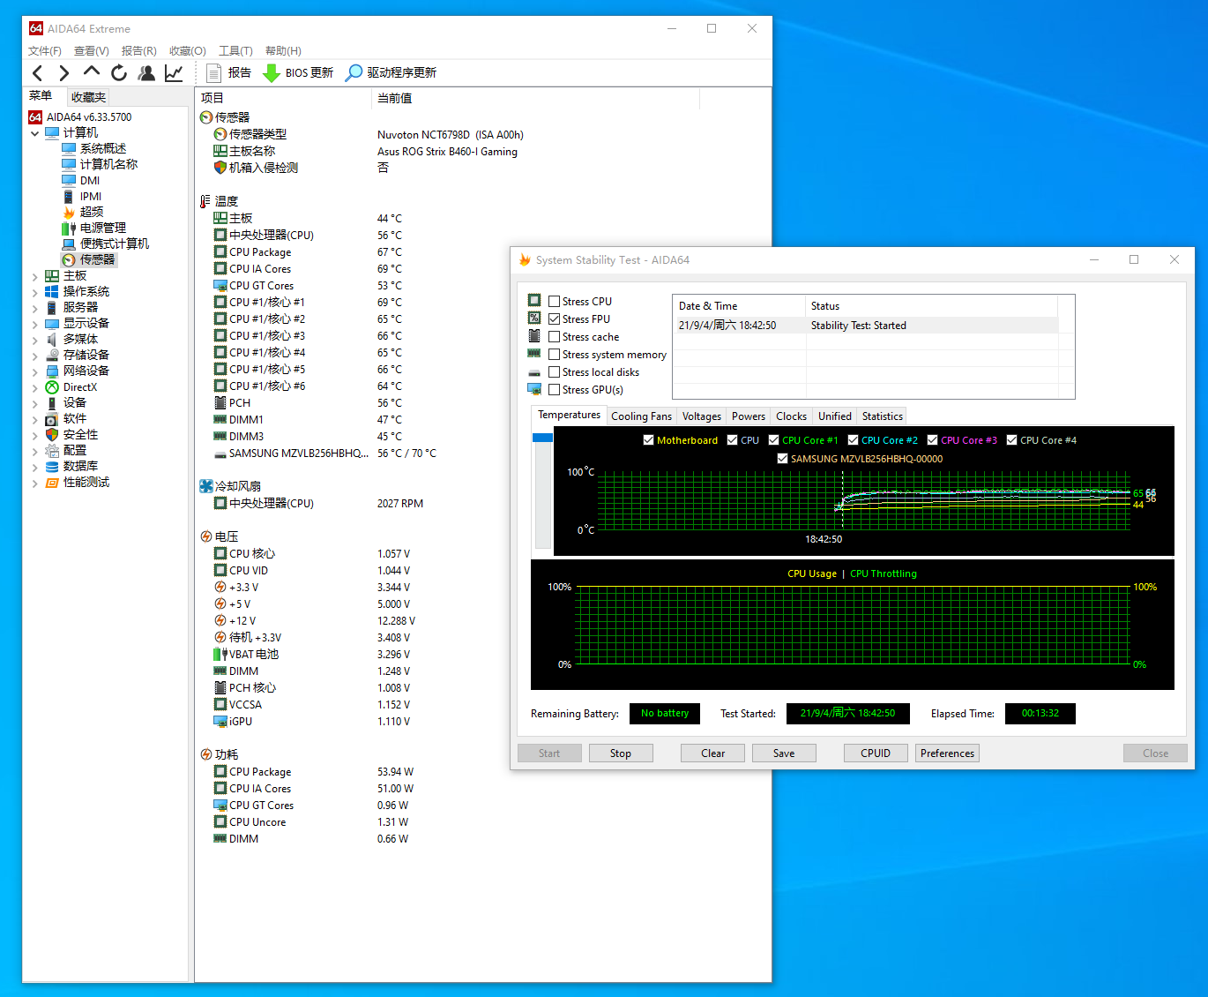This screenshot has height=997, width=1208.
Task: Toggle the Motherboard graph checkbox
Action: coord(648,439)
